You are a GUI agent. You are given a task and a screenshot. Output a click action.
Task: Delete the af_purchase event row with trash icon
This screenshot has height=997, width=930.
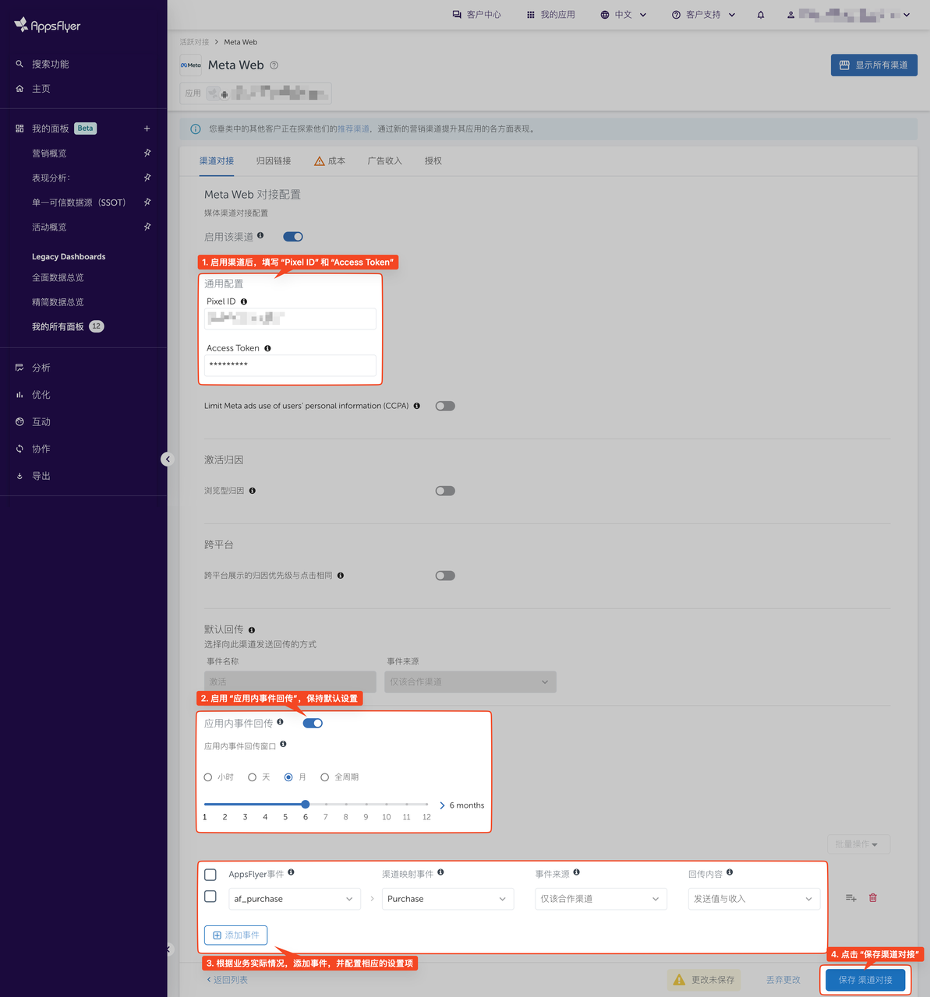pos(872,897)
